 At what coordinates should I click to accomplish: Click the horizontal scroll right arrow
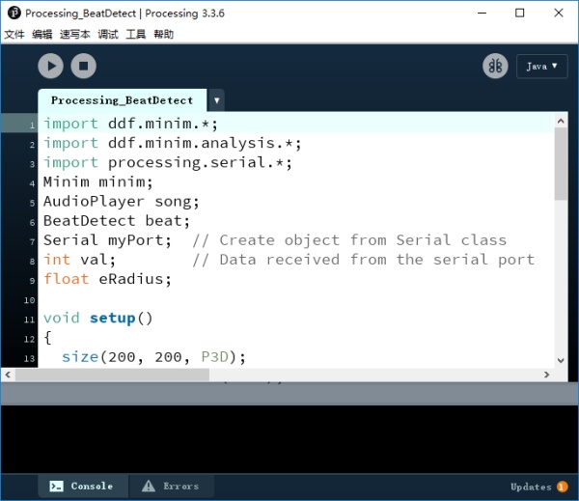pyautogui.click(x=547, y=375)
